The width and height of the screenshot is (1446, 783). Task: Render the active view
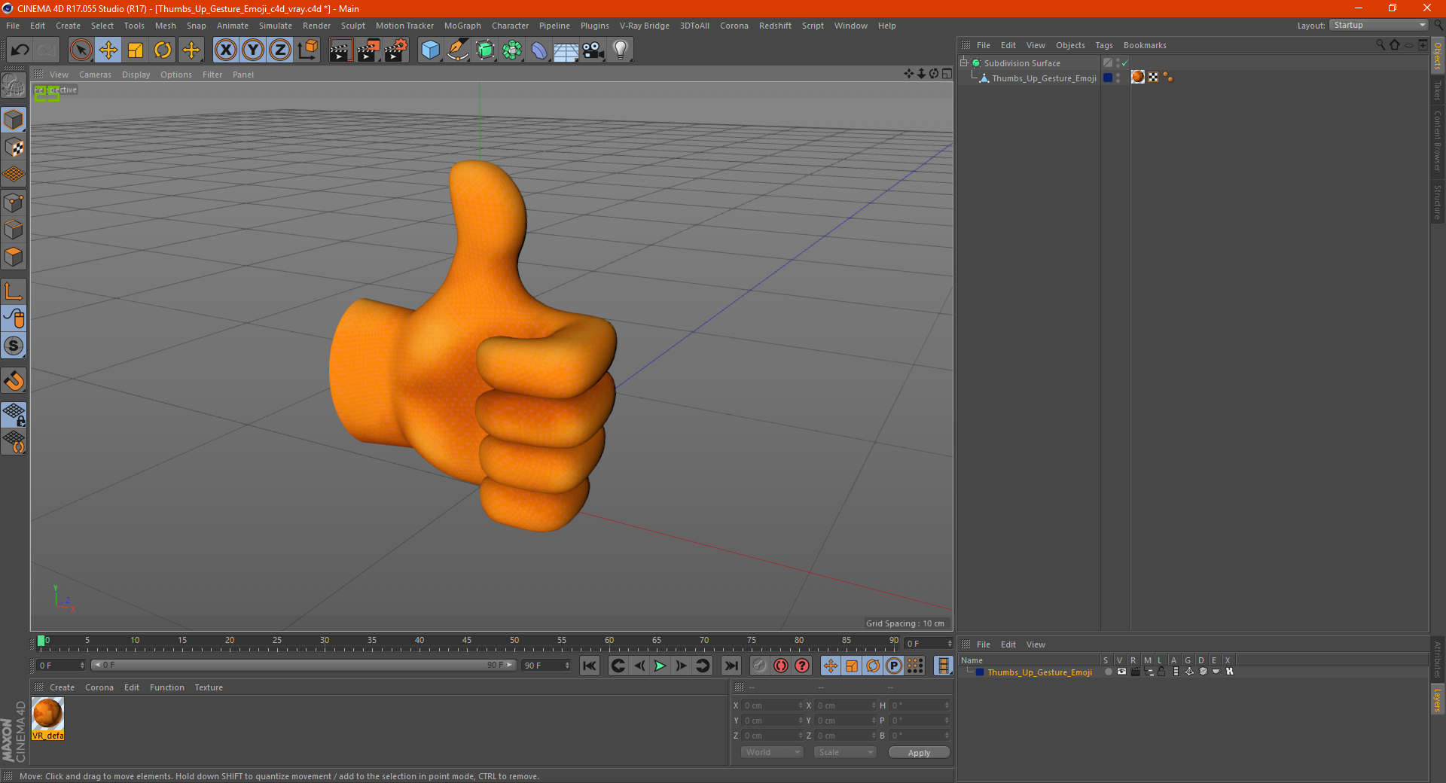(340, 50)
